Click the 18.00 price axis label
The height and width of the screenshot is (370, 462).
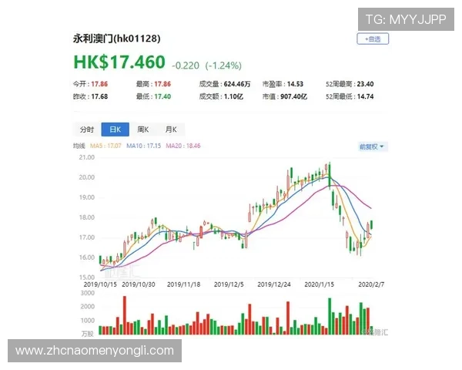(x=86, y=217)
